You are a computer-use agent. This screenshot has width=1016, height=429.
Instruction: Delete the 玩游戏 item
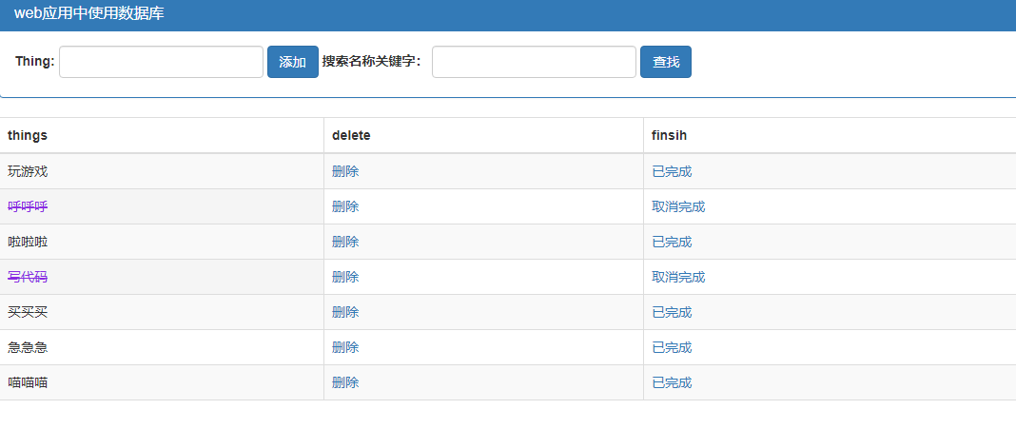pos(345,172)
